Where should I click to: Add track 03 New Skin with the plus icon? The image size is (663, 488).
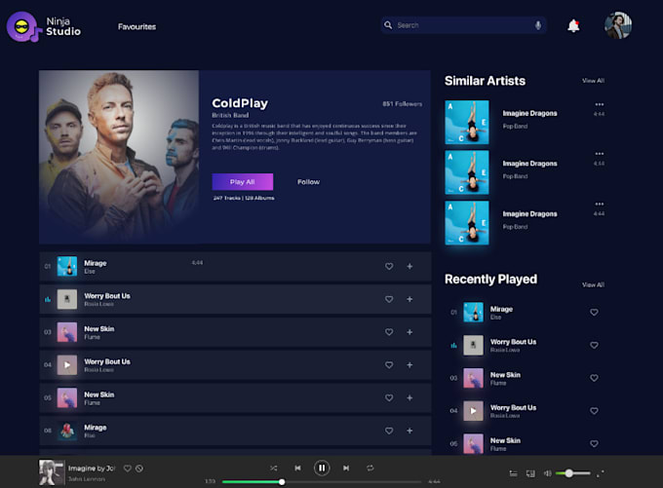409,332
